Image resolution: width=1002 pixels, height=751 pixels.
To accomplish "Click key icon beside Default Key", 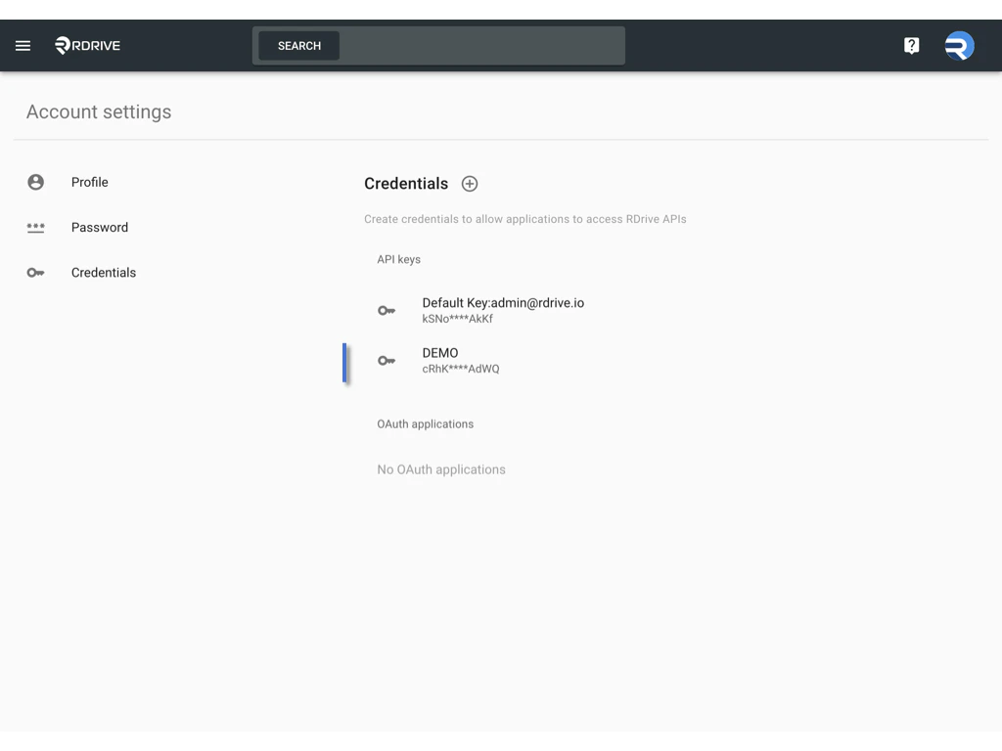I will [387, 311].
